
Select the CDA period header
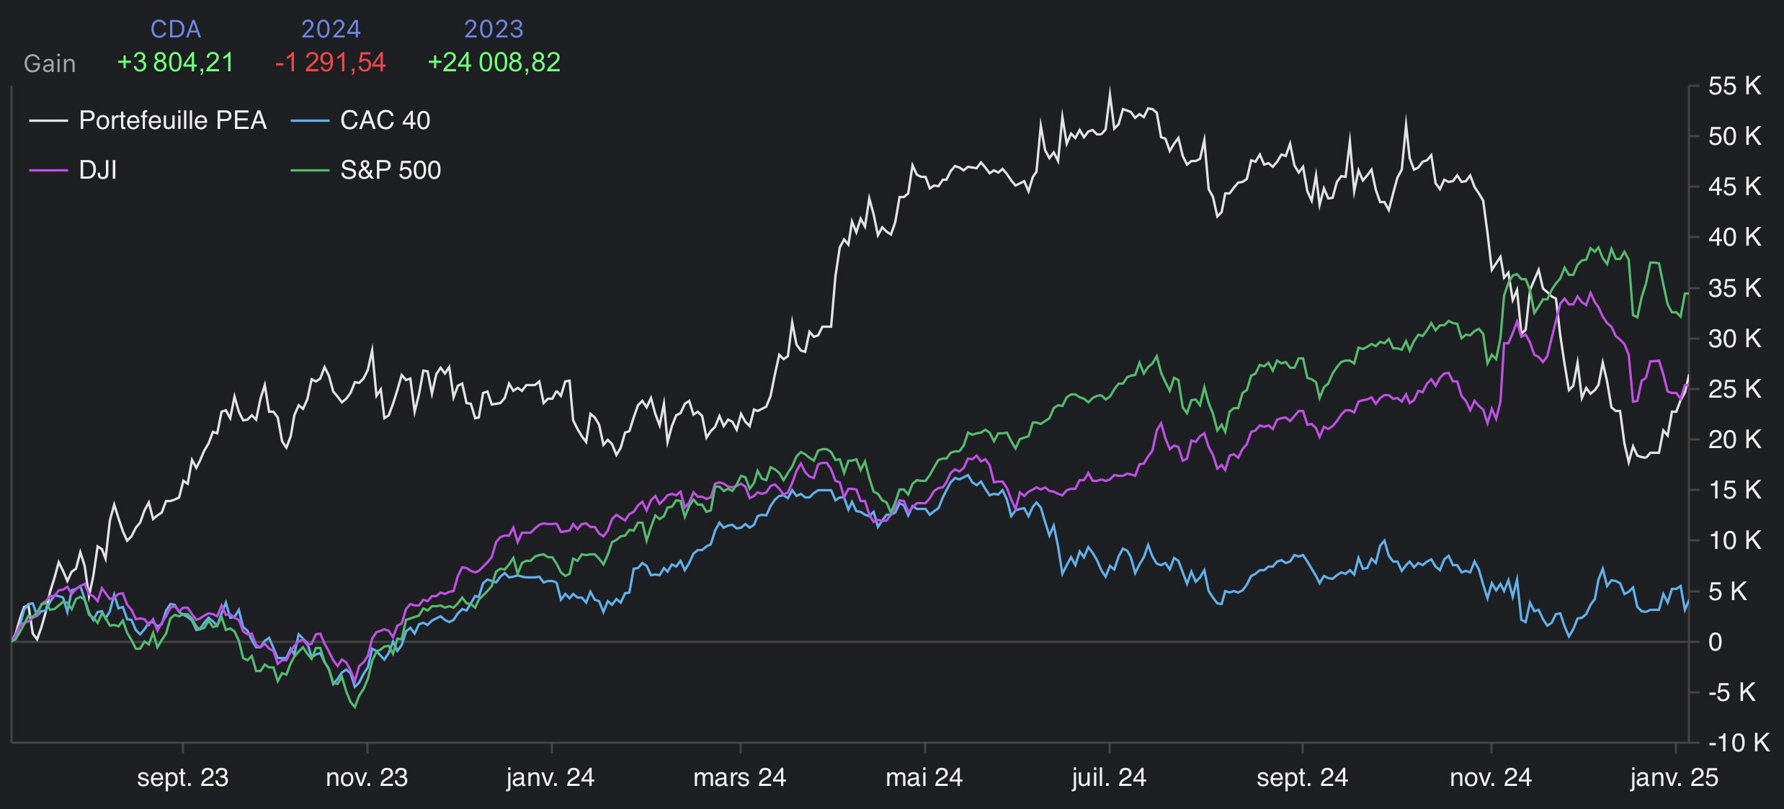[175, 29]
